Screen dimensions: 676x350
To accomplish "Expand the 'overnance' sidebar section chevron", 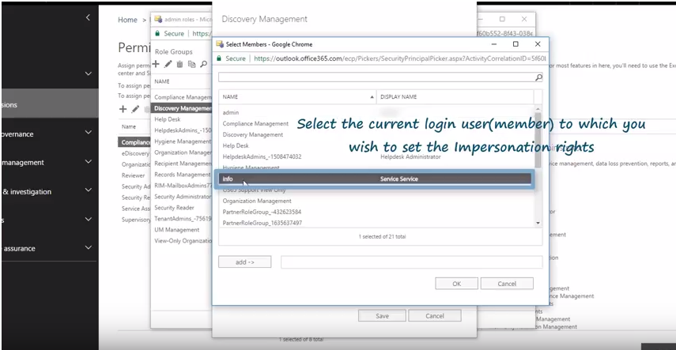I will coord(89,132).
